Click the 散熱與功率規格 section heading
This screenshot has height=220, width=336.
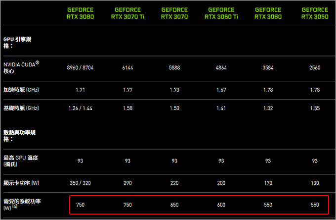click(x=19, y=136)
